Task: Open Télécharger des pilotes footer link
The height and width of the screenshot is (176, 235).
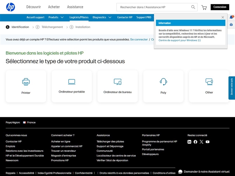Action: click(110, 142)
